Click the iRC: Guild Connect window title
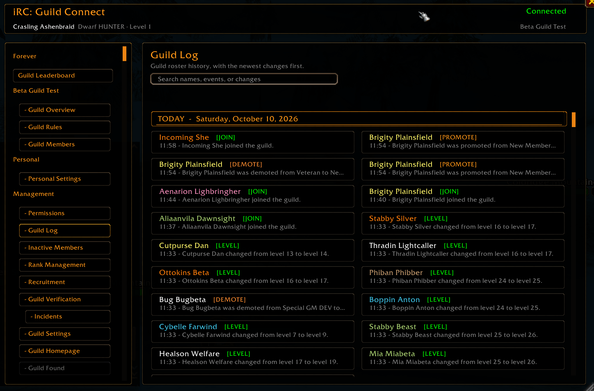 point(59,12)
